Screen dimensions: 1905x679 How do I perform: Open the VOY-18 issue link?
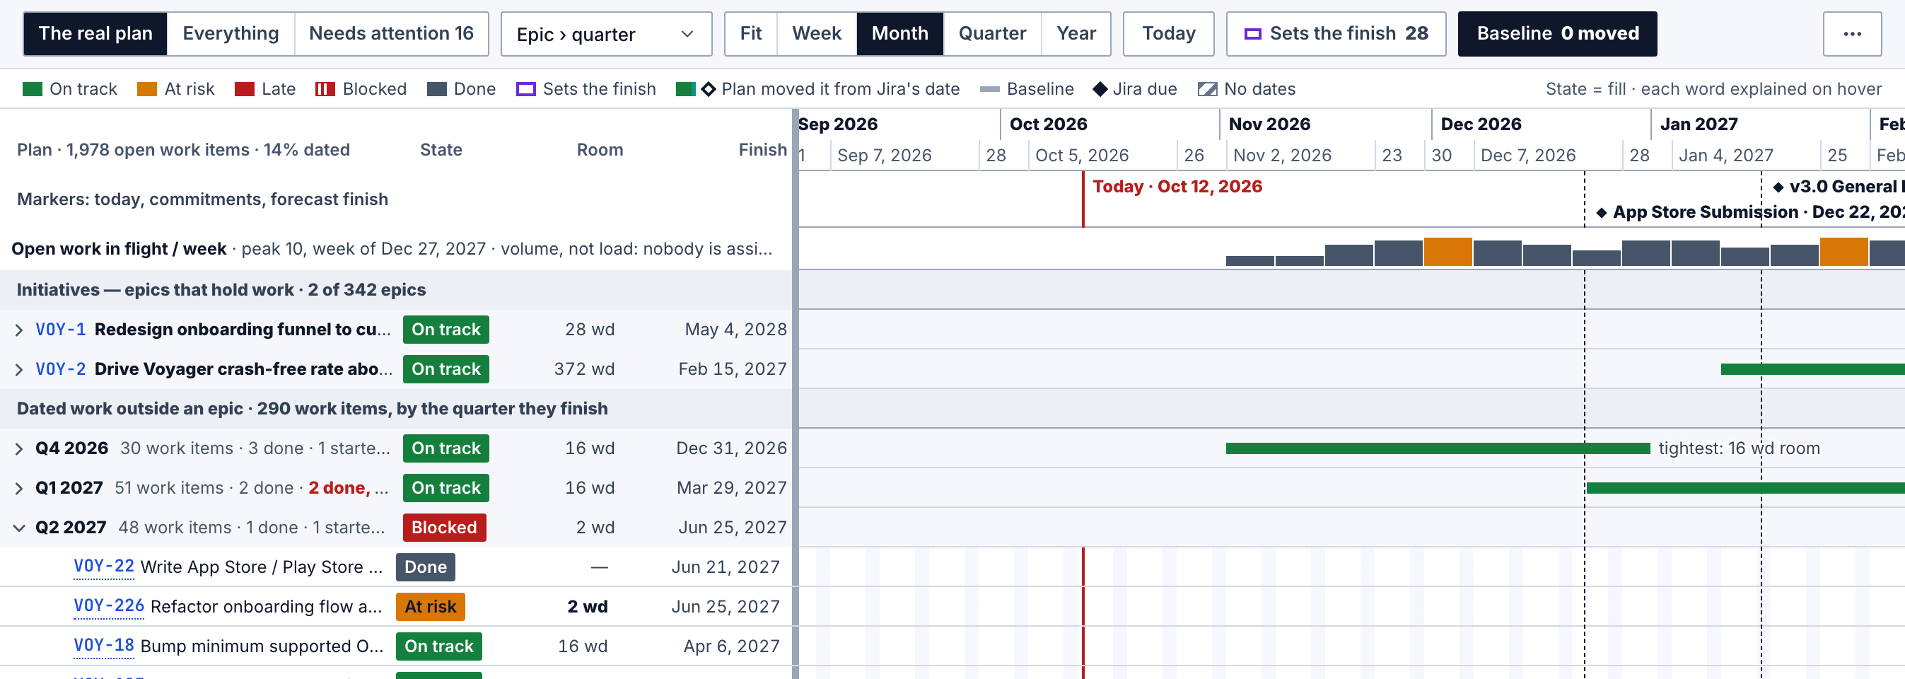click(103, 646)
